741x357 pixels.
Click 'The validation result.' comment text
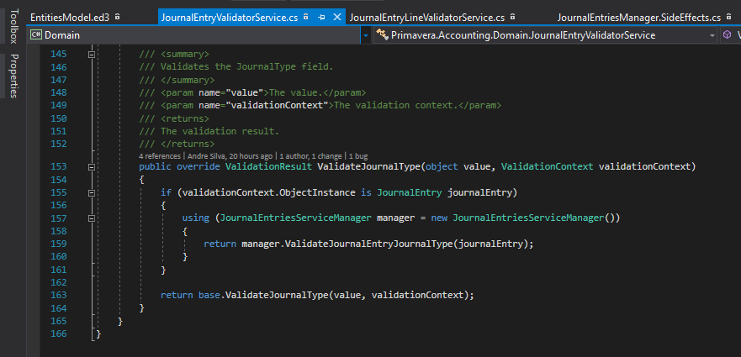(x=220, y=131)
